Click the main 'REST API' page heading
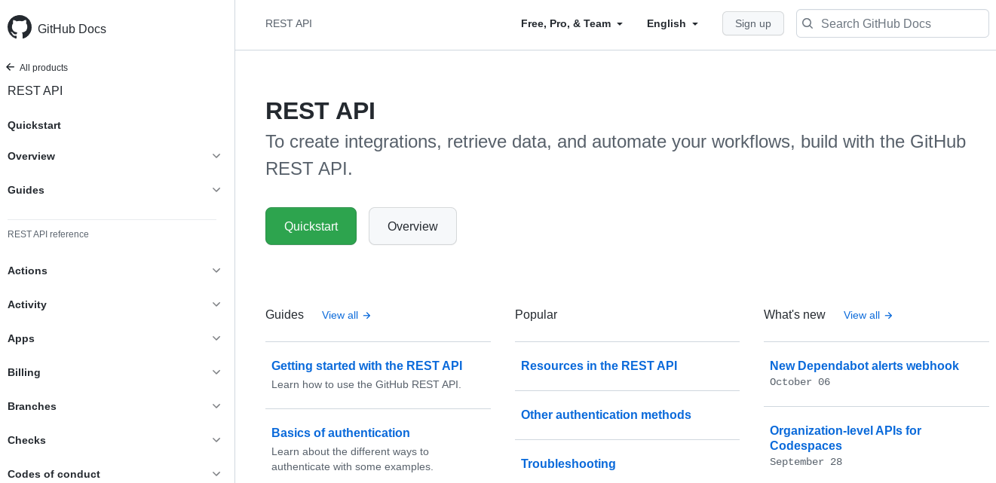996x483 pixels. tap(320, 111)
